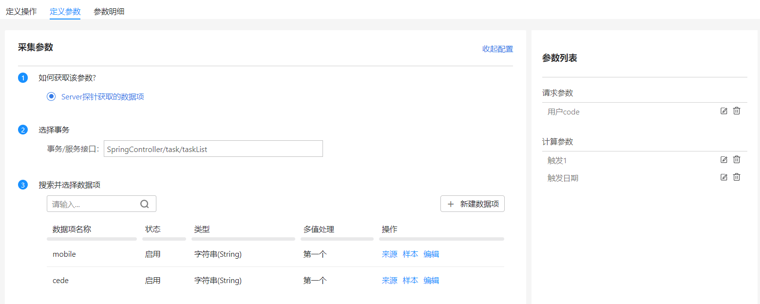Open 样本 for mobile data item
Screen dimensions: 760x304
point(410,254)
